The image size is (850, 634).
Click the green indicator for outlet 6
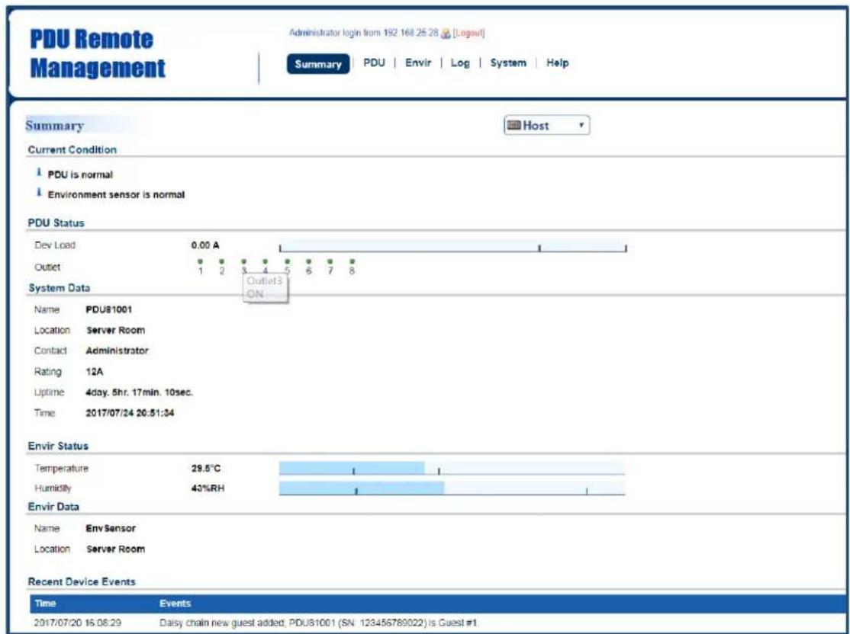click(308, 261)
